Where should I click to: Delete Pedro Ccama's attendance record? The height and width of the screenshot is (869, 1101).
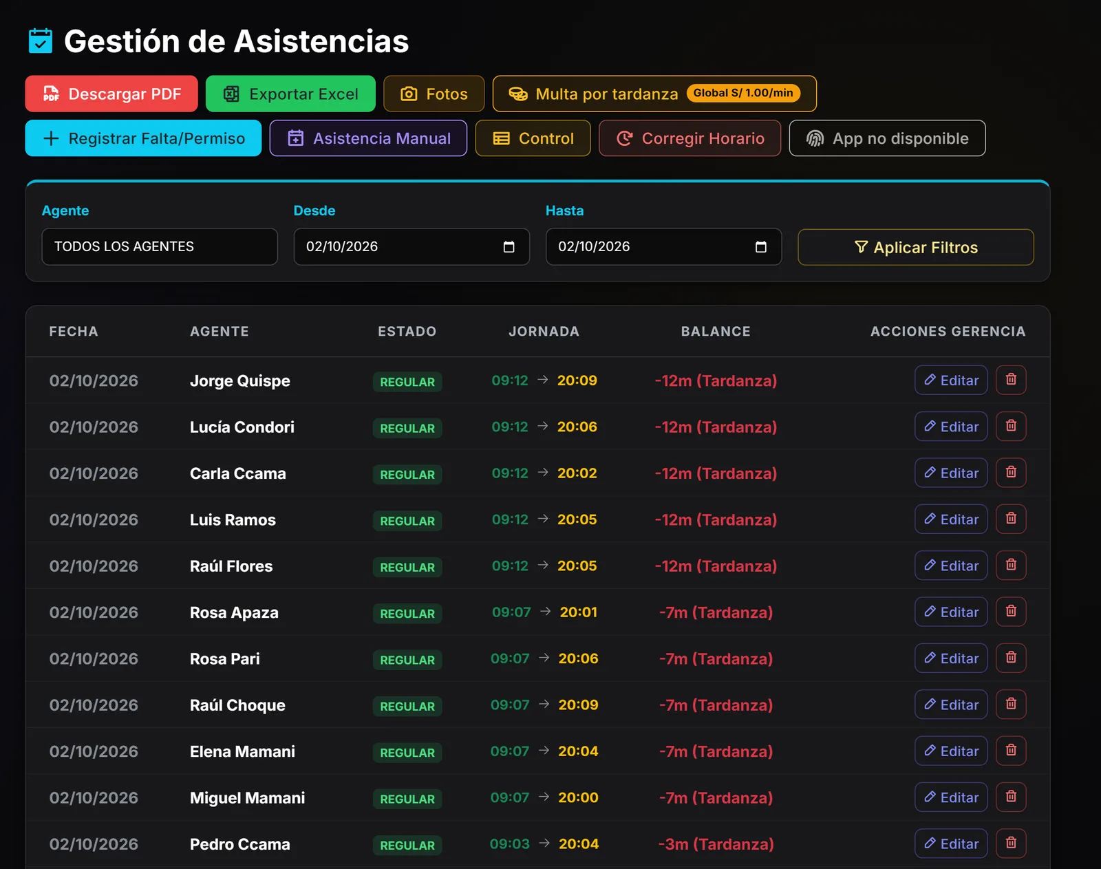[x=1011, y=844]
